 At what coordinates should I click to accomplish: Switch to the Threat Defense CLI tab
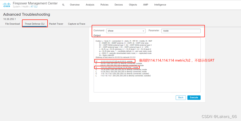click(x=35, y=24)
